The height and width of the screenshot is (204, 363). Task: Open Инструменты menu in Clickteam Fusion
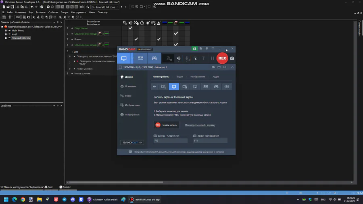pyautogui.click(x=79, y=12)
